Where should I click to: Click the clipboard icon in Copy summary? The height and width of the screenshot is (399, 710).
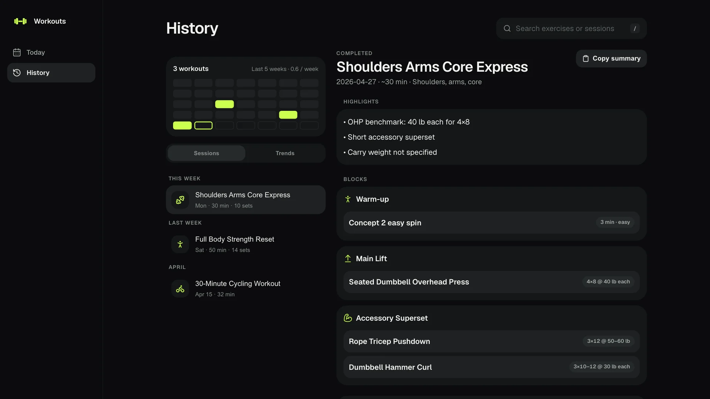pyautogui.click(x=586, y=59)
